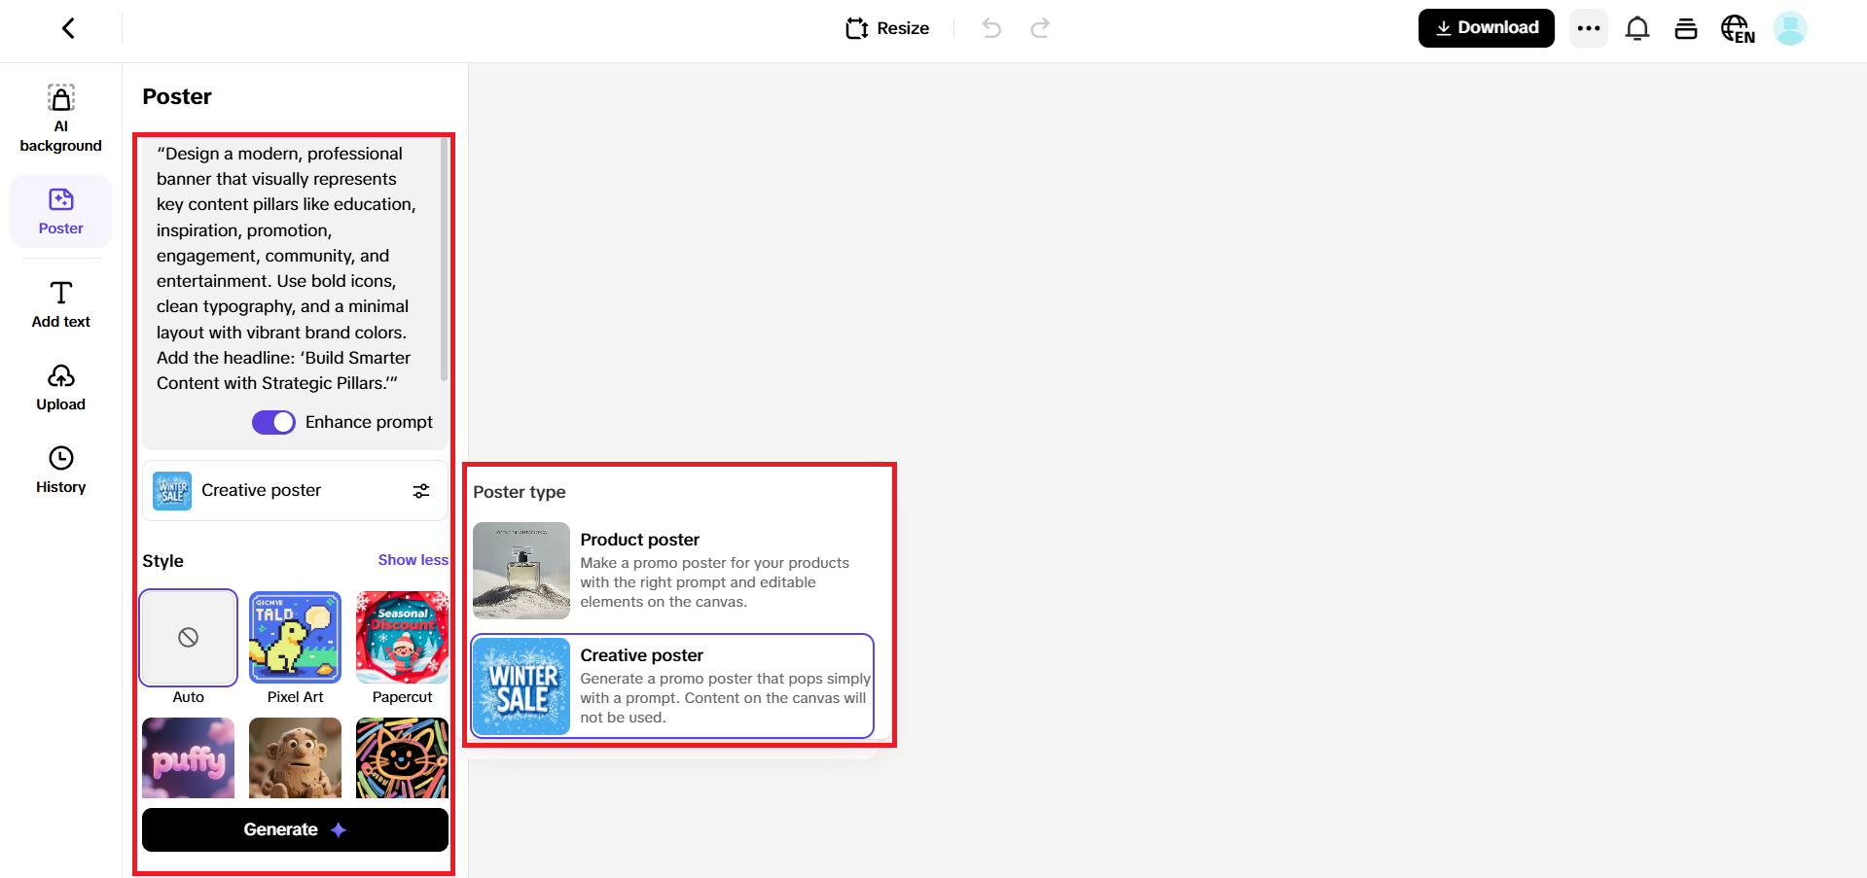
Task: Click the undo arrow
Action: point(991,28)
